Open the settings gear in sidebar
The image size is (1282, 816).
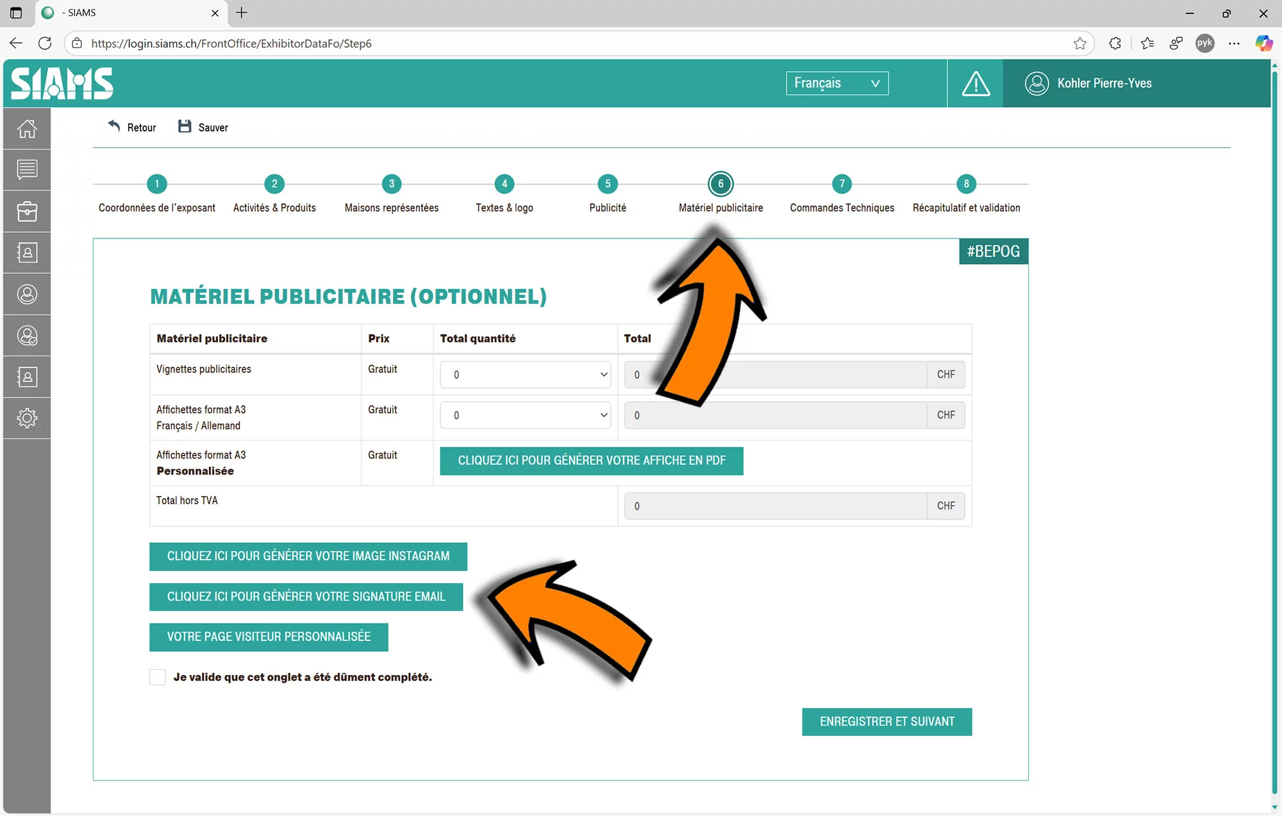tap(27, 419)
